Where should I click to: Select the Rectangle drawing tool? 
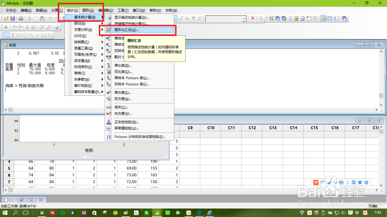(19, 35)
